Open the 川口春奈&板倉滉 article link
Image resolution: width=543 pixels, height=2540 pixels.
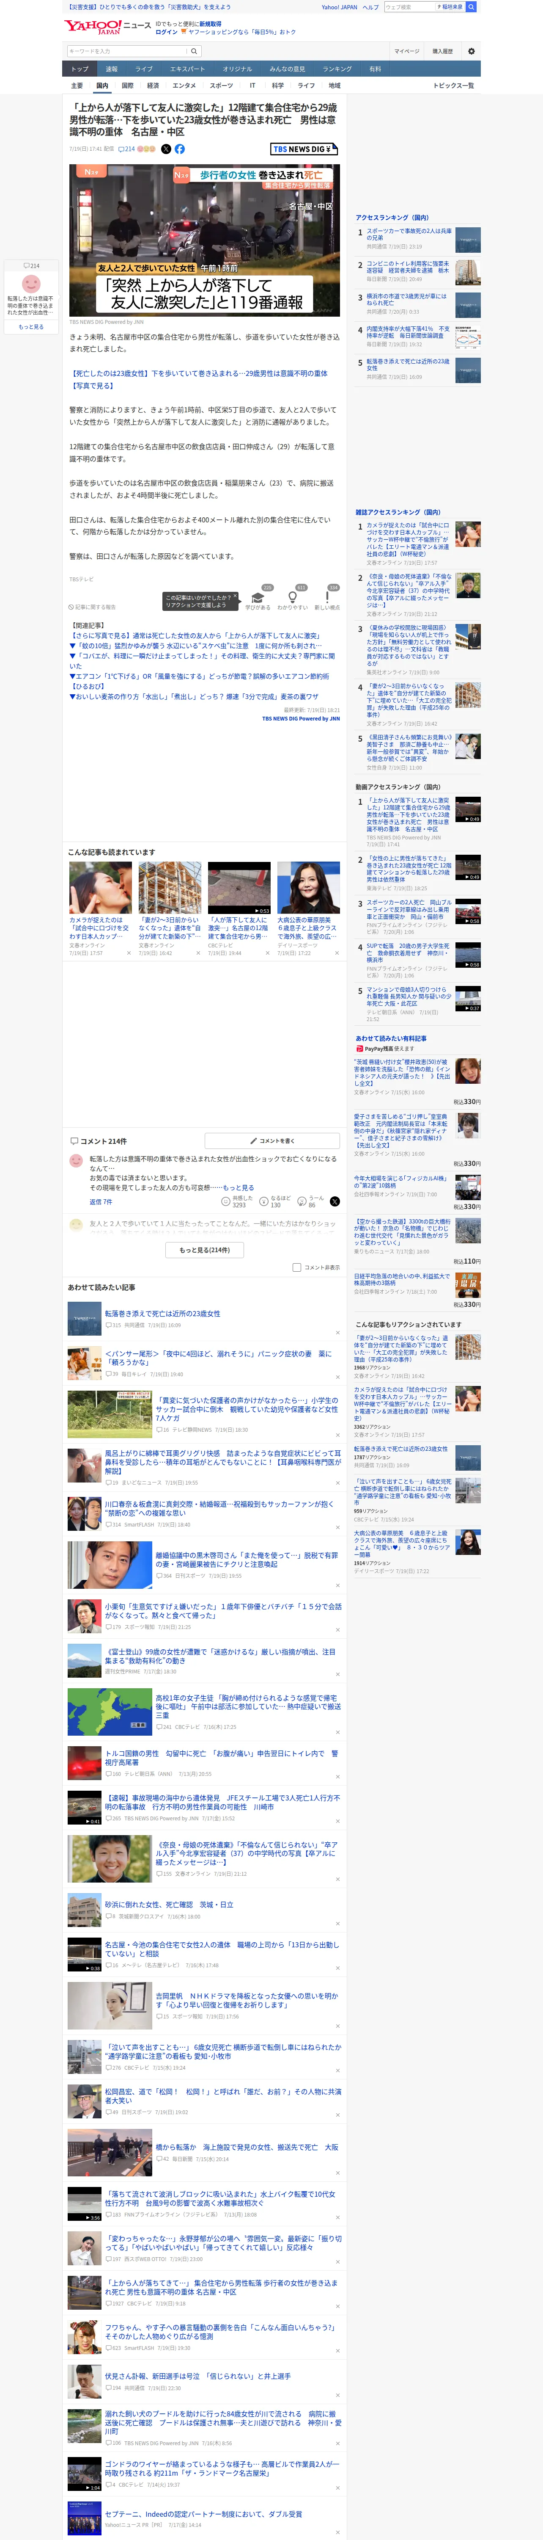(220, 1509)
